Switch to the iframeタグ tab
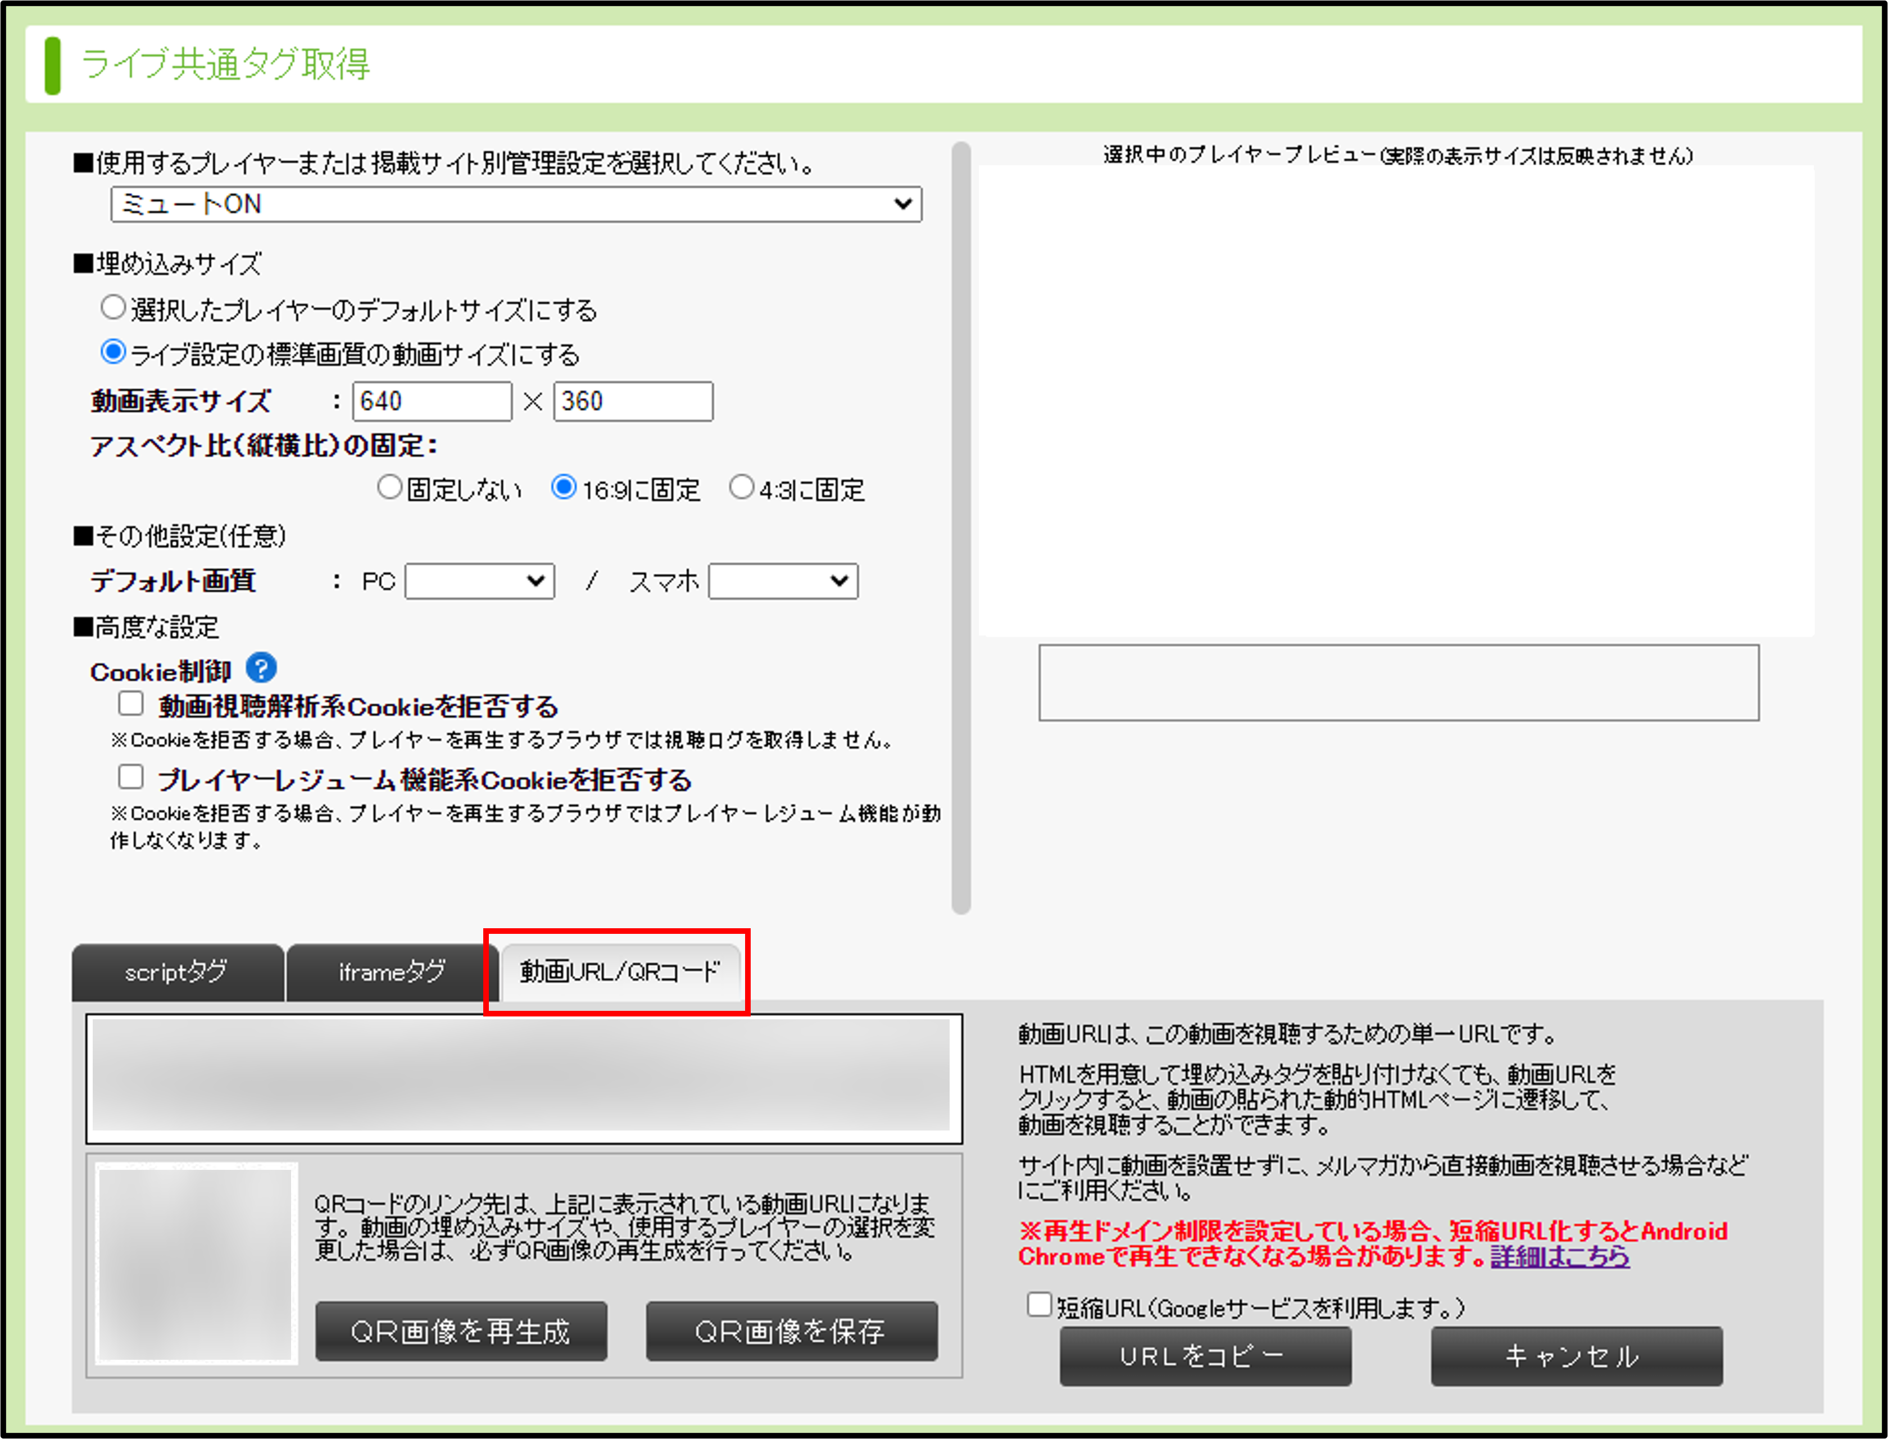The width and height of the screenshot is (1888, 1439). tap(392, 972)
